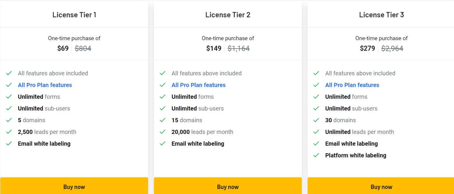This screenshot has width=454, height=194.
Task: Click Buy now for License Tier 3
Action: [x=381, y=187]
